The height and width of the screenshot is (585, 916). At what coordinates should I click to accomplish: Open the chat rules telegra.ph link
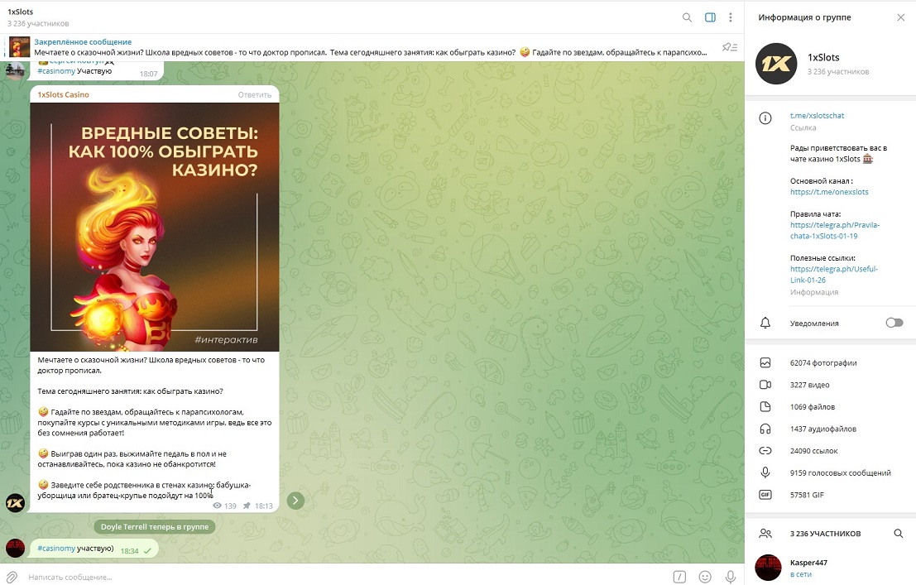834,230
